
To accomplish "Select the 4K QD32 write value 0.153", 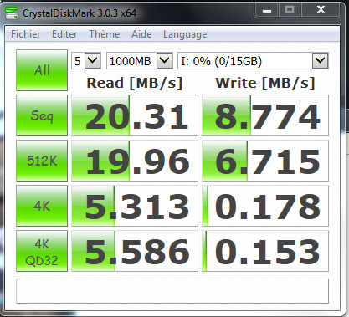I will tap(265, 251).
